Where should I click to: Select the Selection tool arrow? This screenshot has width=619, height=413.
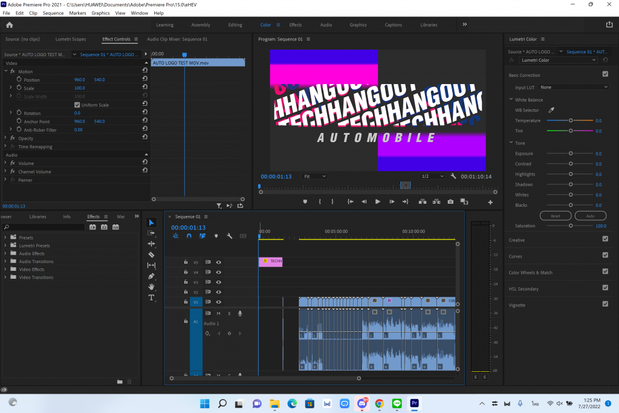[151, 223]
